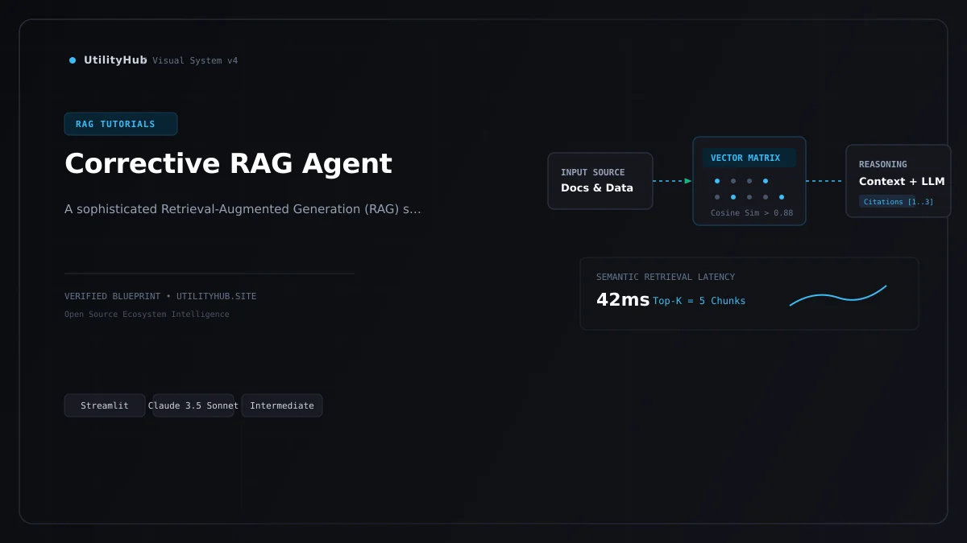Click the RAG TUTORIALS badge
967x543 pixels.
tap(121, 124)
